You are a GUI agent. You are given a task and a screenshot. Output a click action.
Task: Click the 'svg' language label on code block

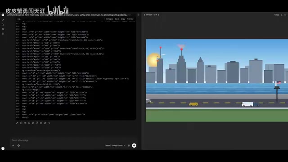coord(19,19)
